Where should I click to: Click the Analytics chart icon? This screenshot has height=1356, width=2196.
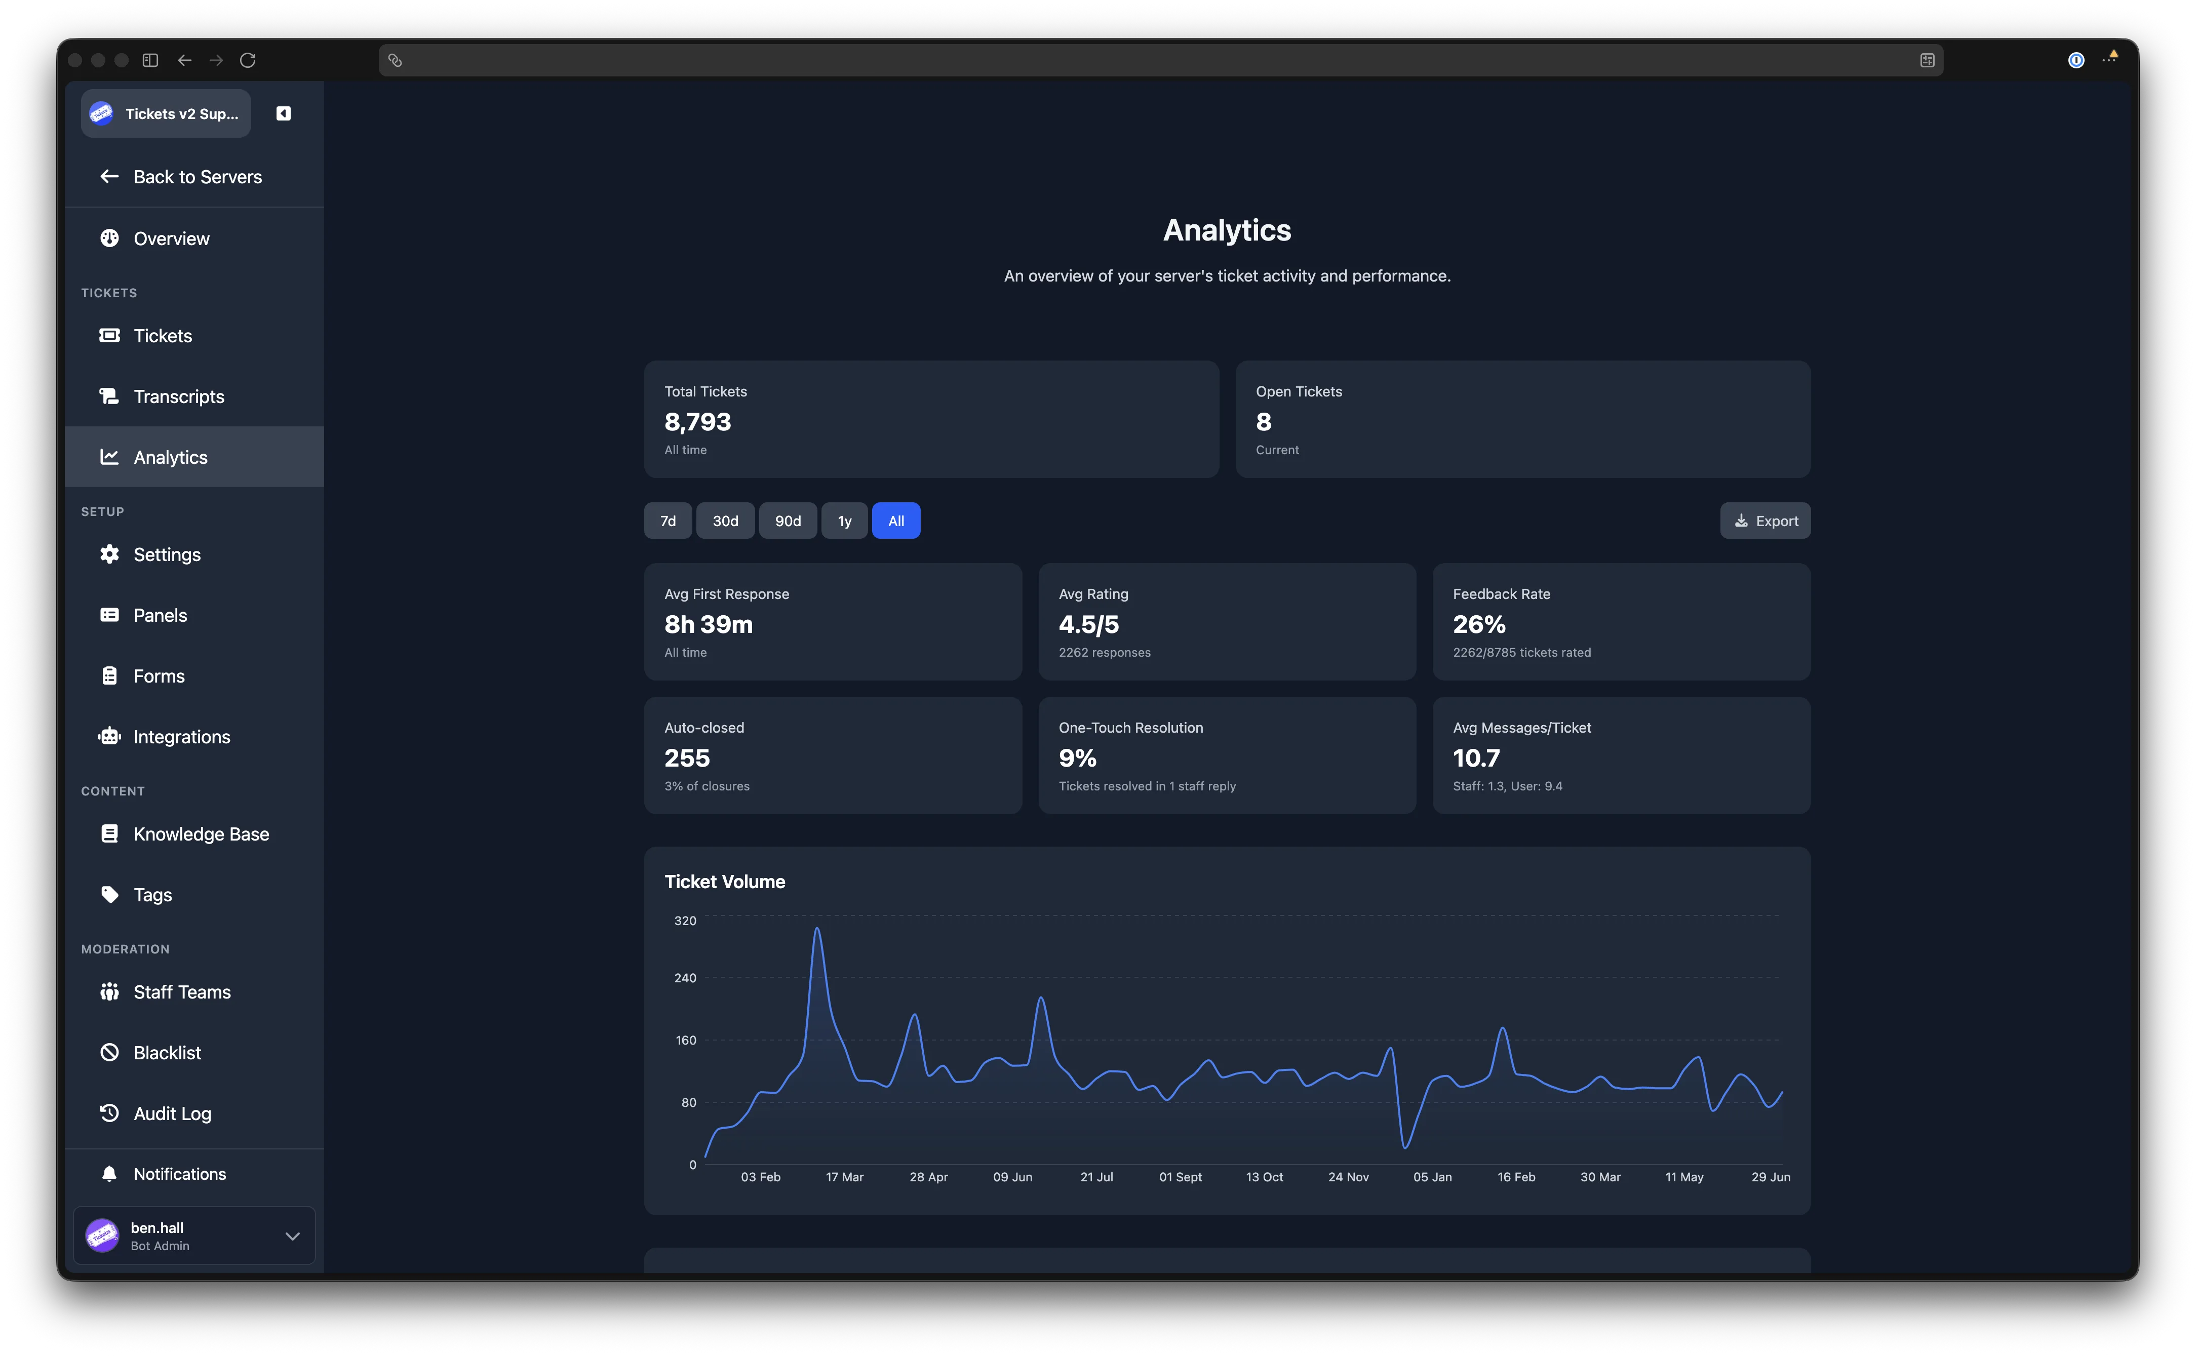click(x=109, y=457)
